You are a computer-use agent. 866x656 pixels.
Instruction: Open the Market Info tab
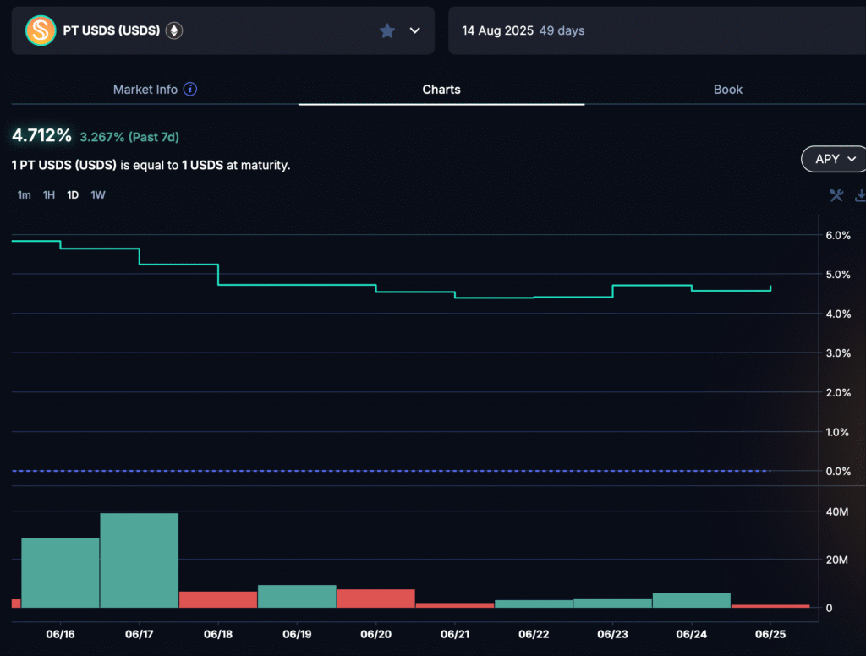click(145, 90)
